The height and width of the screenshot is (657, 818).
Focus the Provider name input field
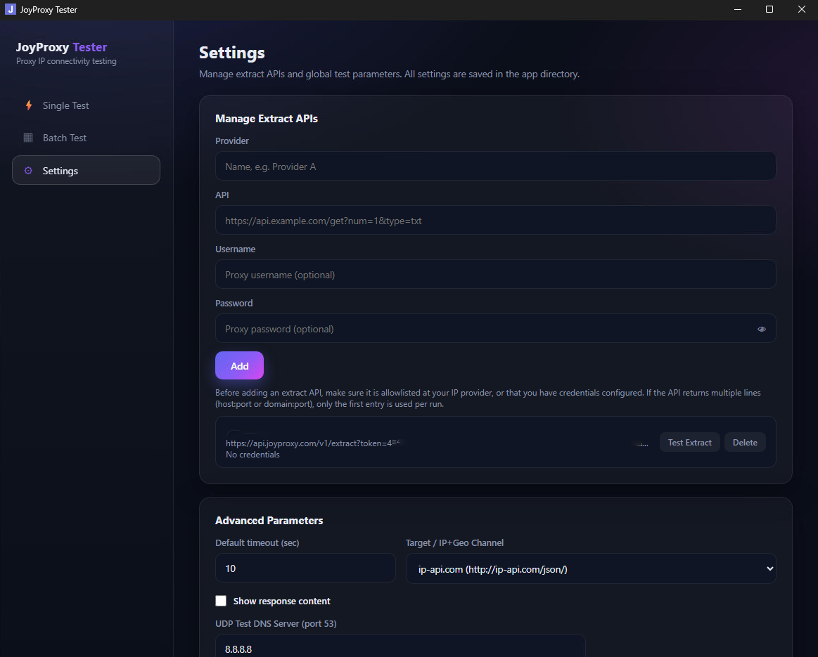click(x=495, y=167)
